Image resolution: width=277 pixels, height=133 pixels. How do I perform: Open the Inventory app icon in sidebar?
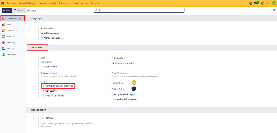point(3,42)
